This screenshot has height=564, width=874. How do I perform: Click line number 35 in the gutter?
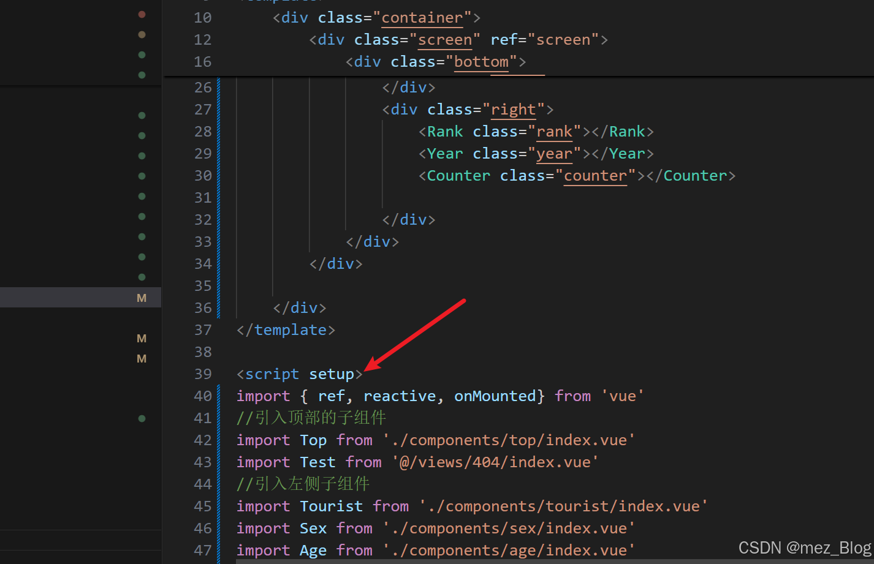pos(203,286)
